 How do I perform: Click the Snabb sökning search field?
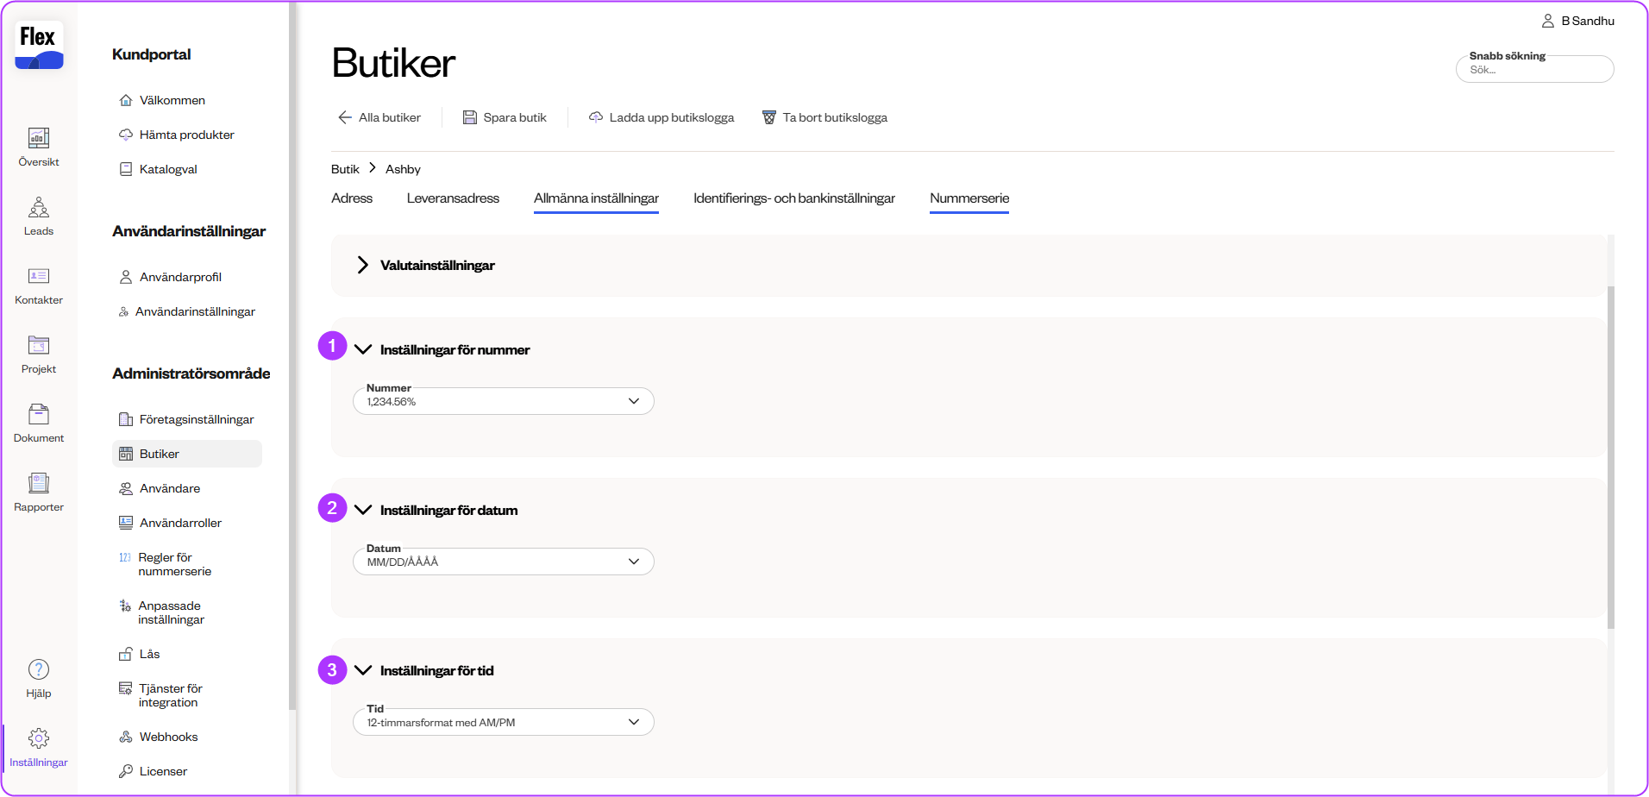tap(1534, 70)
